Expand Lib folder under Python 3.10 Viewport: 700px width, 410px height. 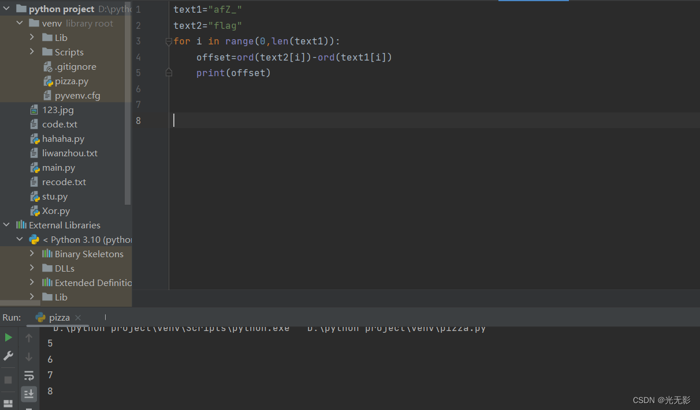32,297
